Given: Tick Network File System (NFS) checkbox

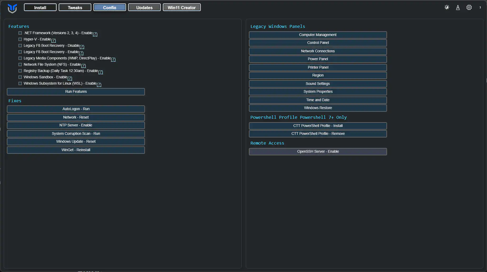Looking at the screenshot, I should 20,64.
